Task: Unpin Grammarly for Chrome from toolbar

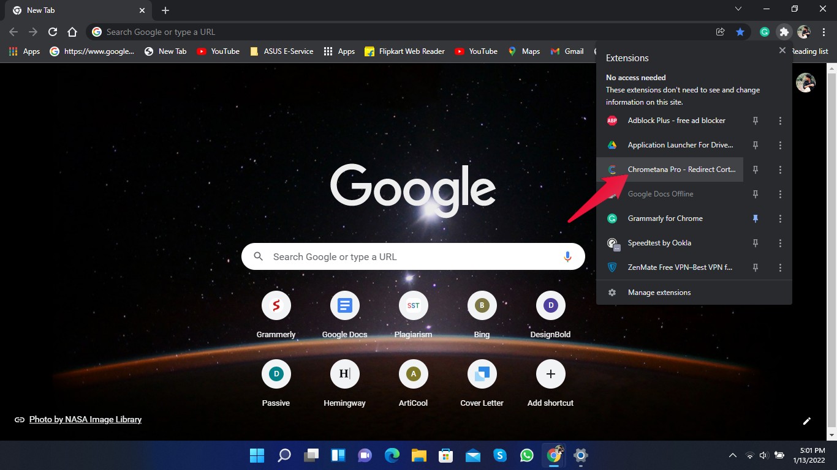Action: tap(756, 218)
